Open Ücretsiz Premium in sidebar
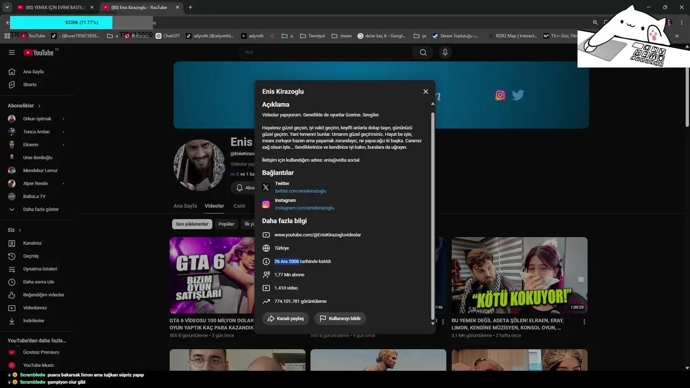This screenshot has height=388, width=690. 41,352
